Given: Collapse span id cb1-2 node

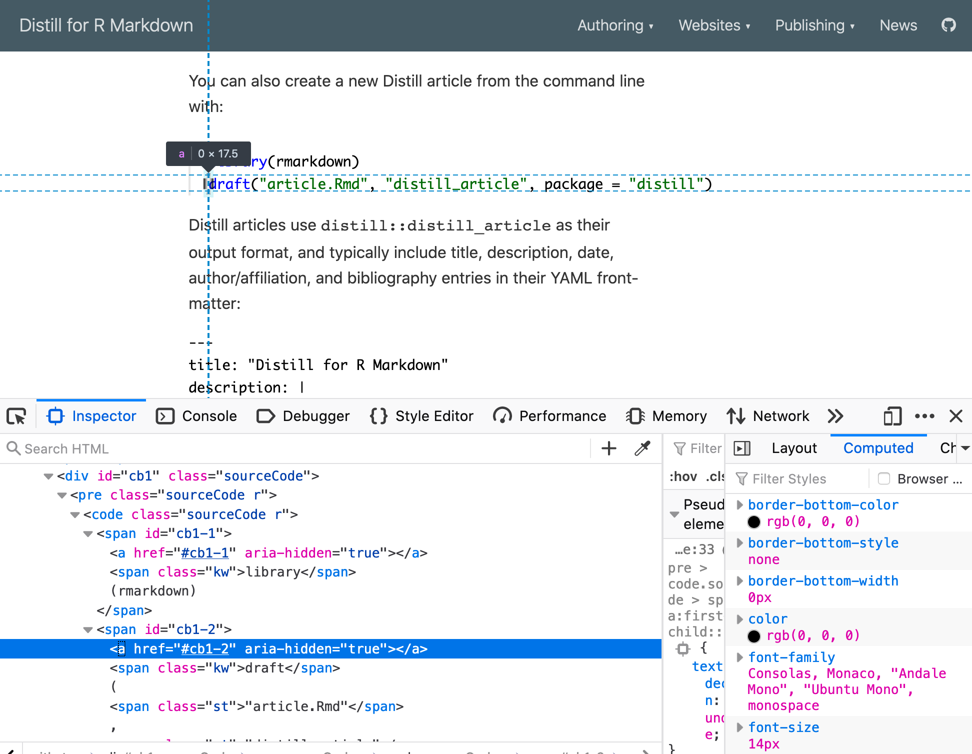Looking at the screenshot, I should click(x=88, y=629).
